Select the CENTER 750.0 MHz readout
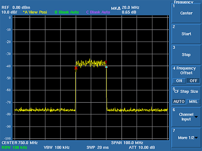Image resolution: width=202 pixels, height=151 pixels. [20, 143]
